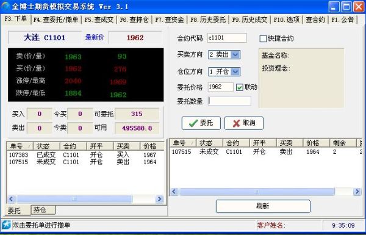Click 价格 column header in right table
Image resolution: width=366 pixels, height=235 pixels.
pyautogui.click(x=316, y=143)
